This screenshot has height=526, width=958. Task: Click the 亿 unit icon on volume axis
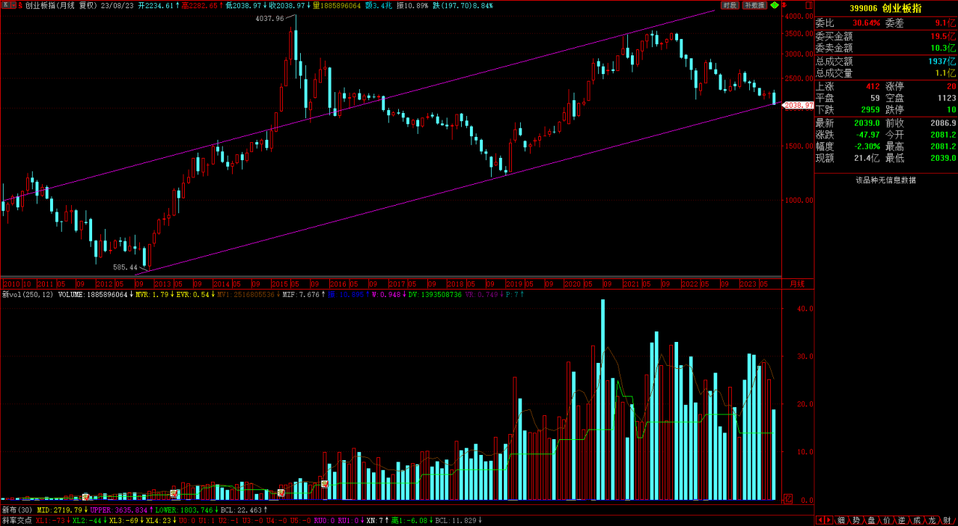click(x=787, y=498)
